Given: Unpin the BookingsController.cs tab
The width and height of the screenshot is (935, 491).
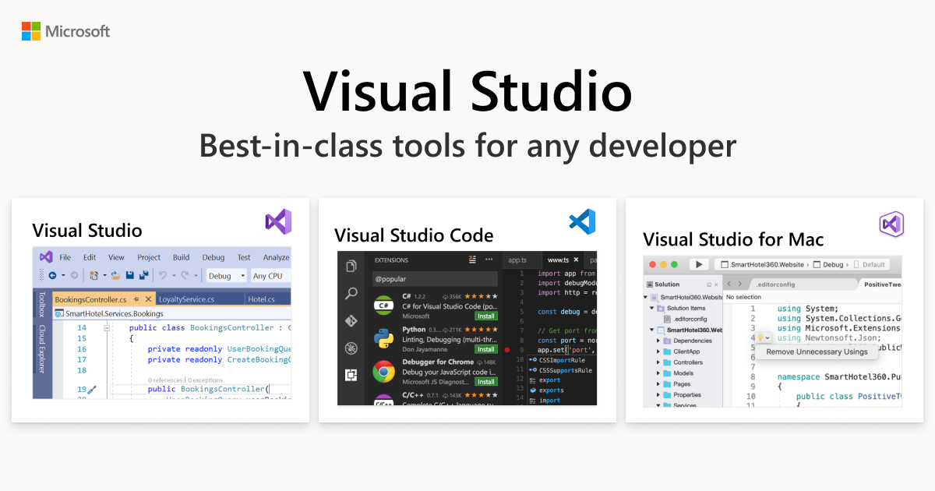Looking at the screenshot, I should [x=135, y=298].
